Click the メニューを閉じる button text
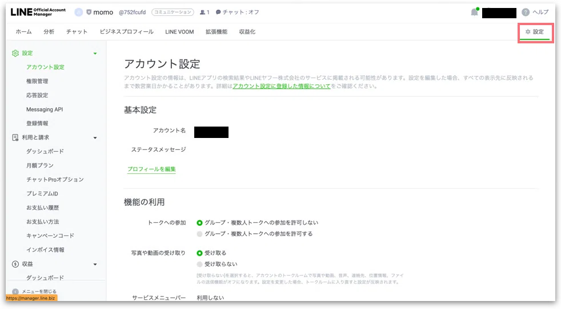The width and height of the screenshot is (561, 309). (x=39, y=291)
